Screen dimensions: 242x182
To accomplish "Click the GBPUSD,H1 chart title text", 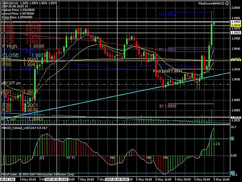I will point(10,3).
